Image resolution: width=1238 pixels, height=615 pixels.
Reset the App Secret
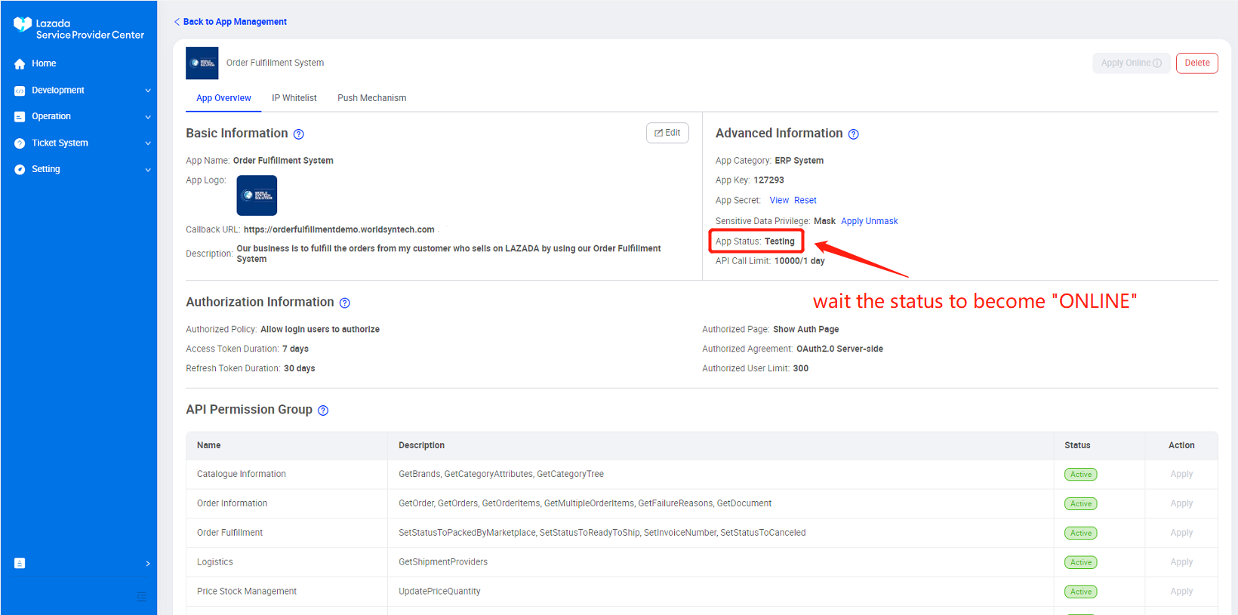pyautogui.click(x=805, y=201)
